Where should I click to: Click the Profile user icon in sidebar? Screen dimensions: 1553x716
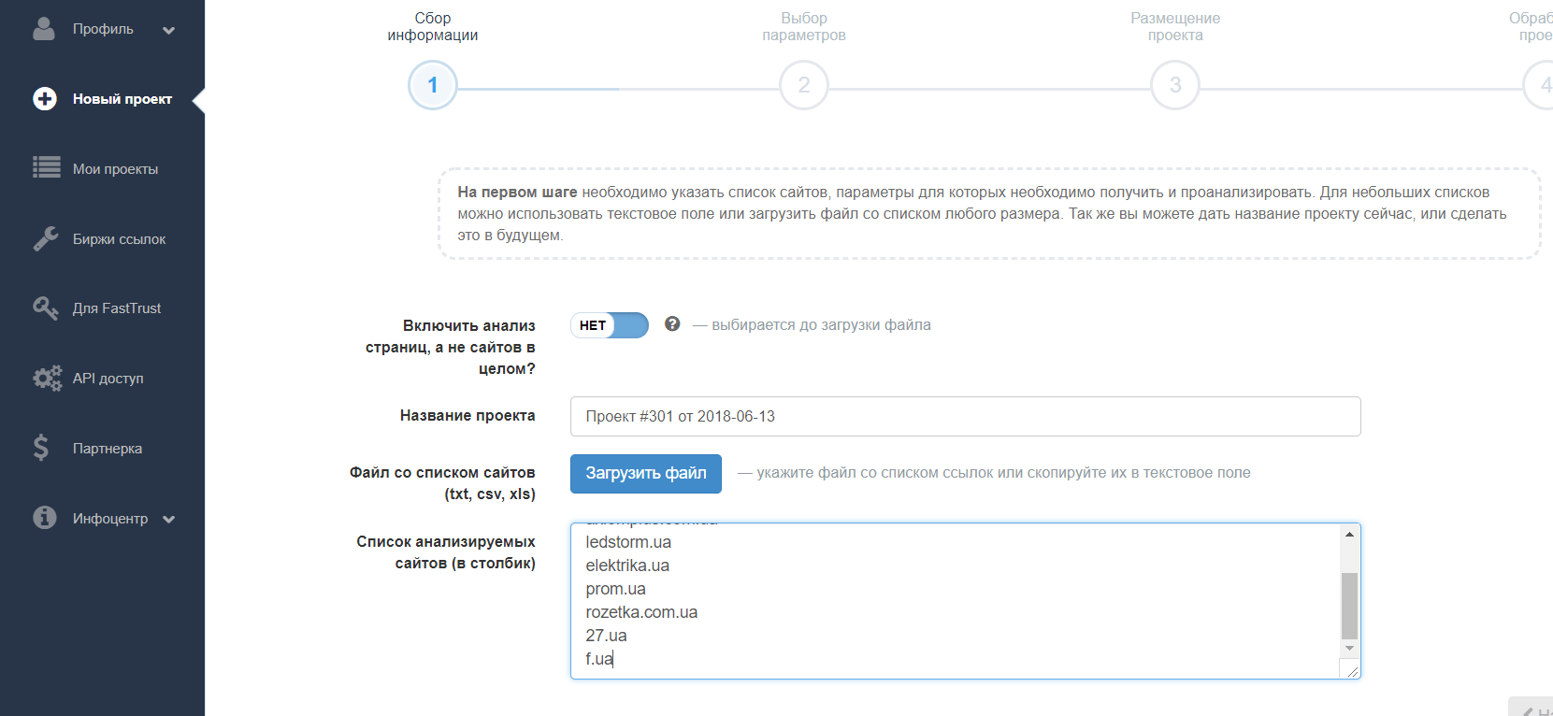tap(44, 29)
